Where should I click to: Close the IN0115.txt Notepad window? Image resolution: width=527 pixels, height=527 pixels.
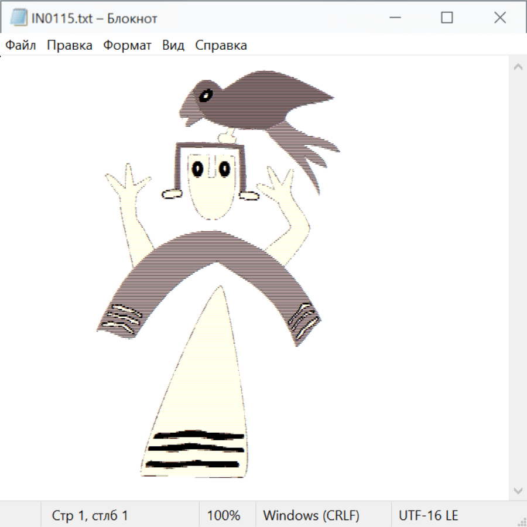click(x=499, y=18)
